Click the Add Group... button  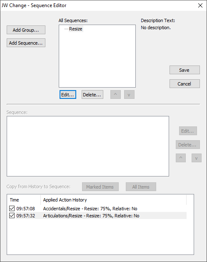point(26,30)
